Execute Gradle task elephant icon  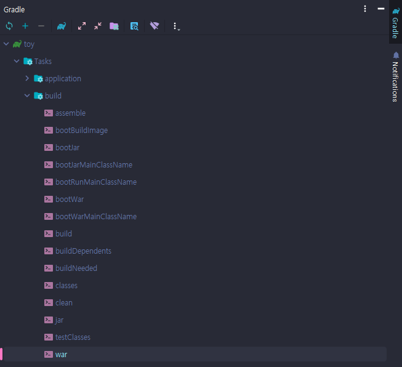point(62,26)
